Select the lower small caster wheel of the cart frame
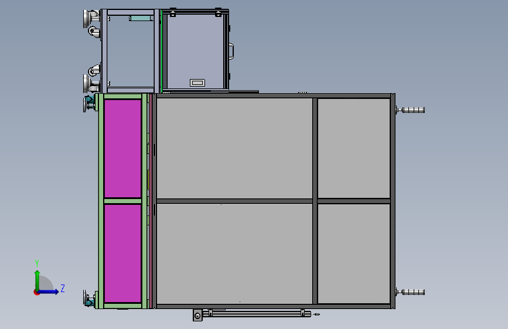Viewport: 508px width, 329px height. pos(94,70)
